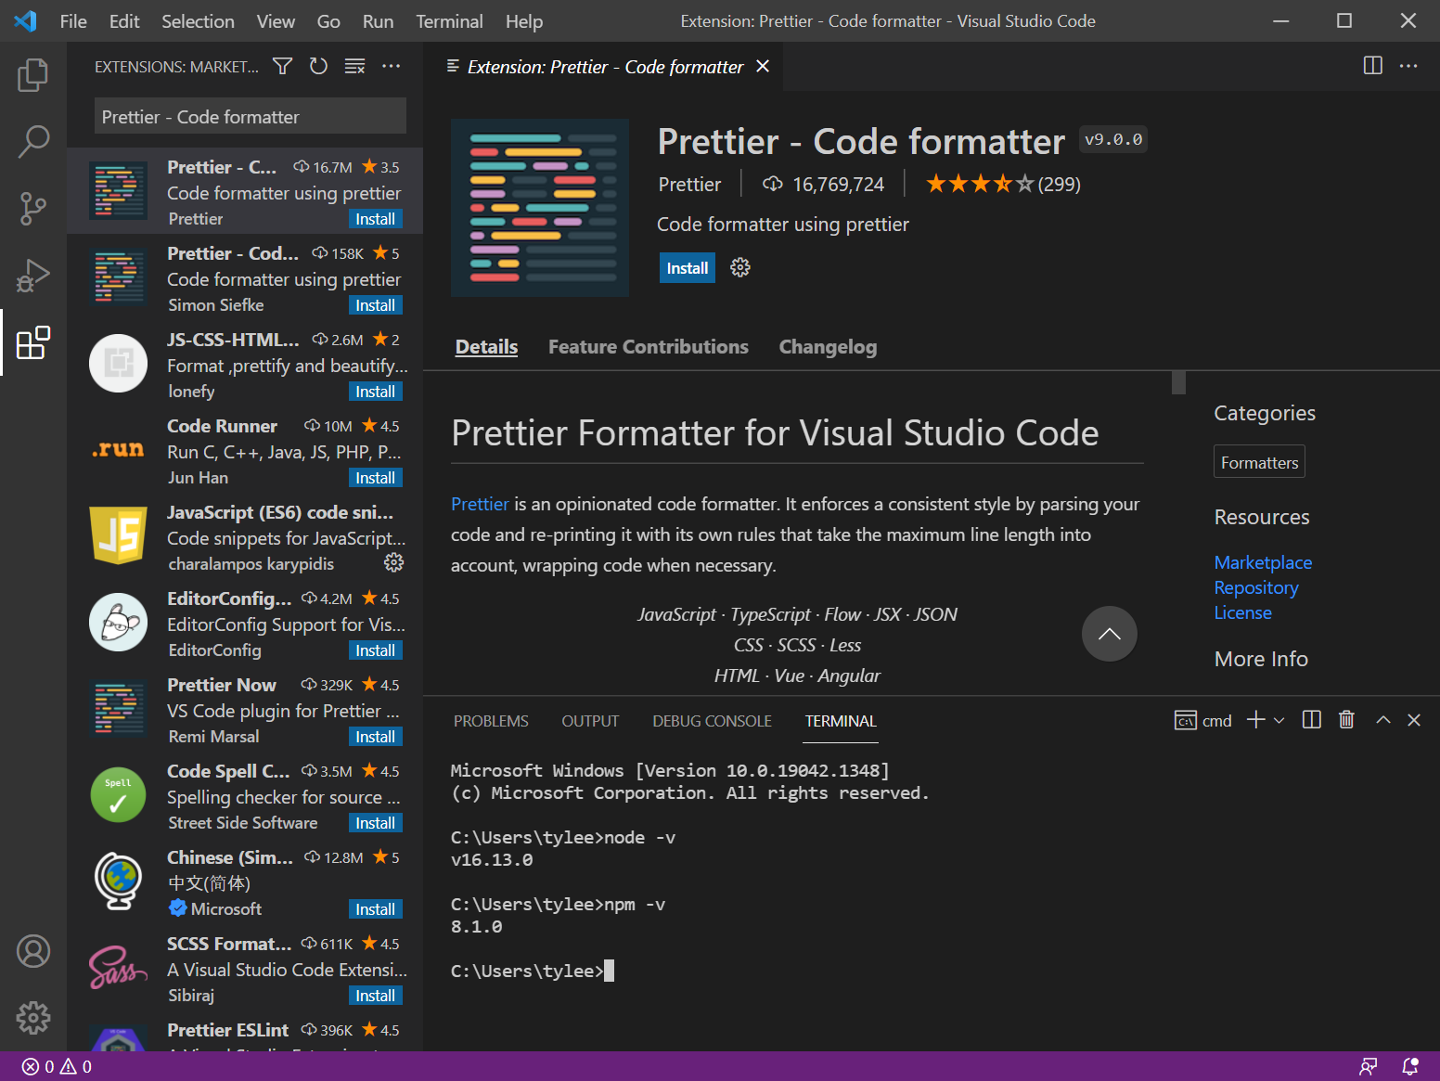Install EditorConfig extension
This screenshot has height=1081, width=1440.
[376, 650]
